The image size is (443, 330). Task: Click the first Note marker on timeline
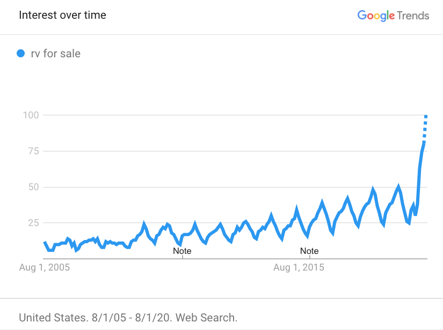click(182, 251)
